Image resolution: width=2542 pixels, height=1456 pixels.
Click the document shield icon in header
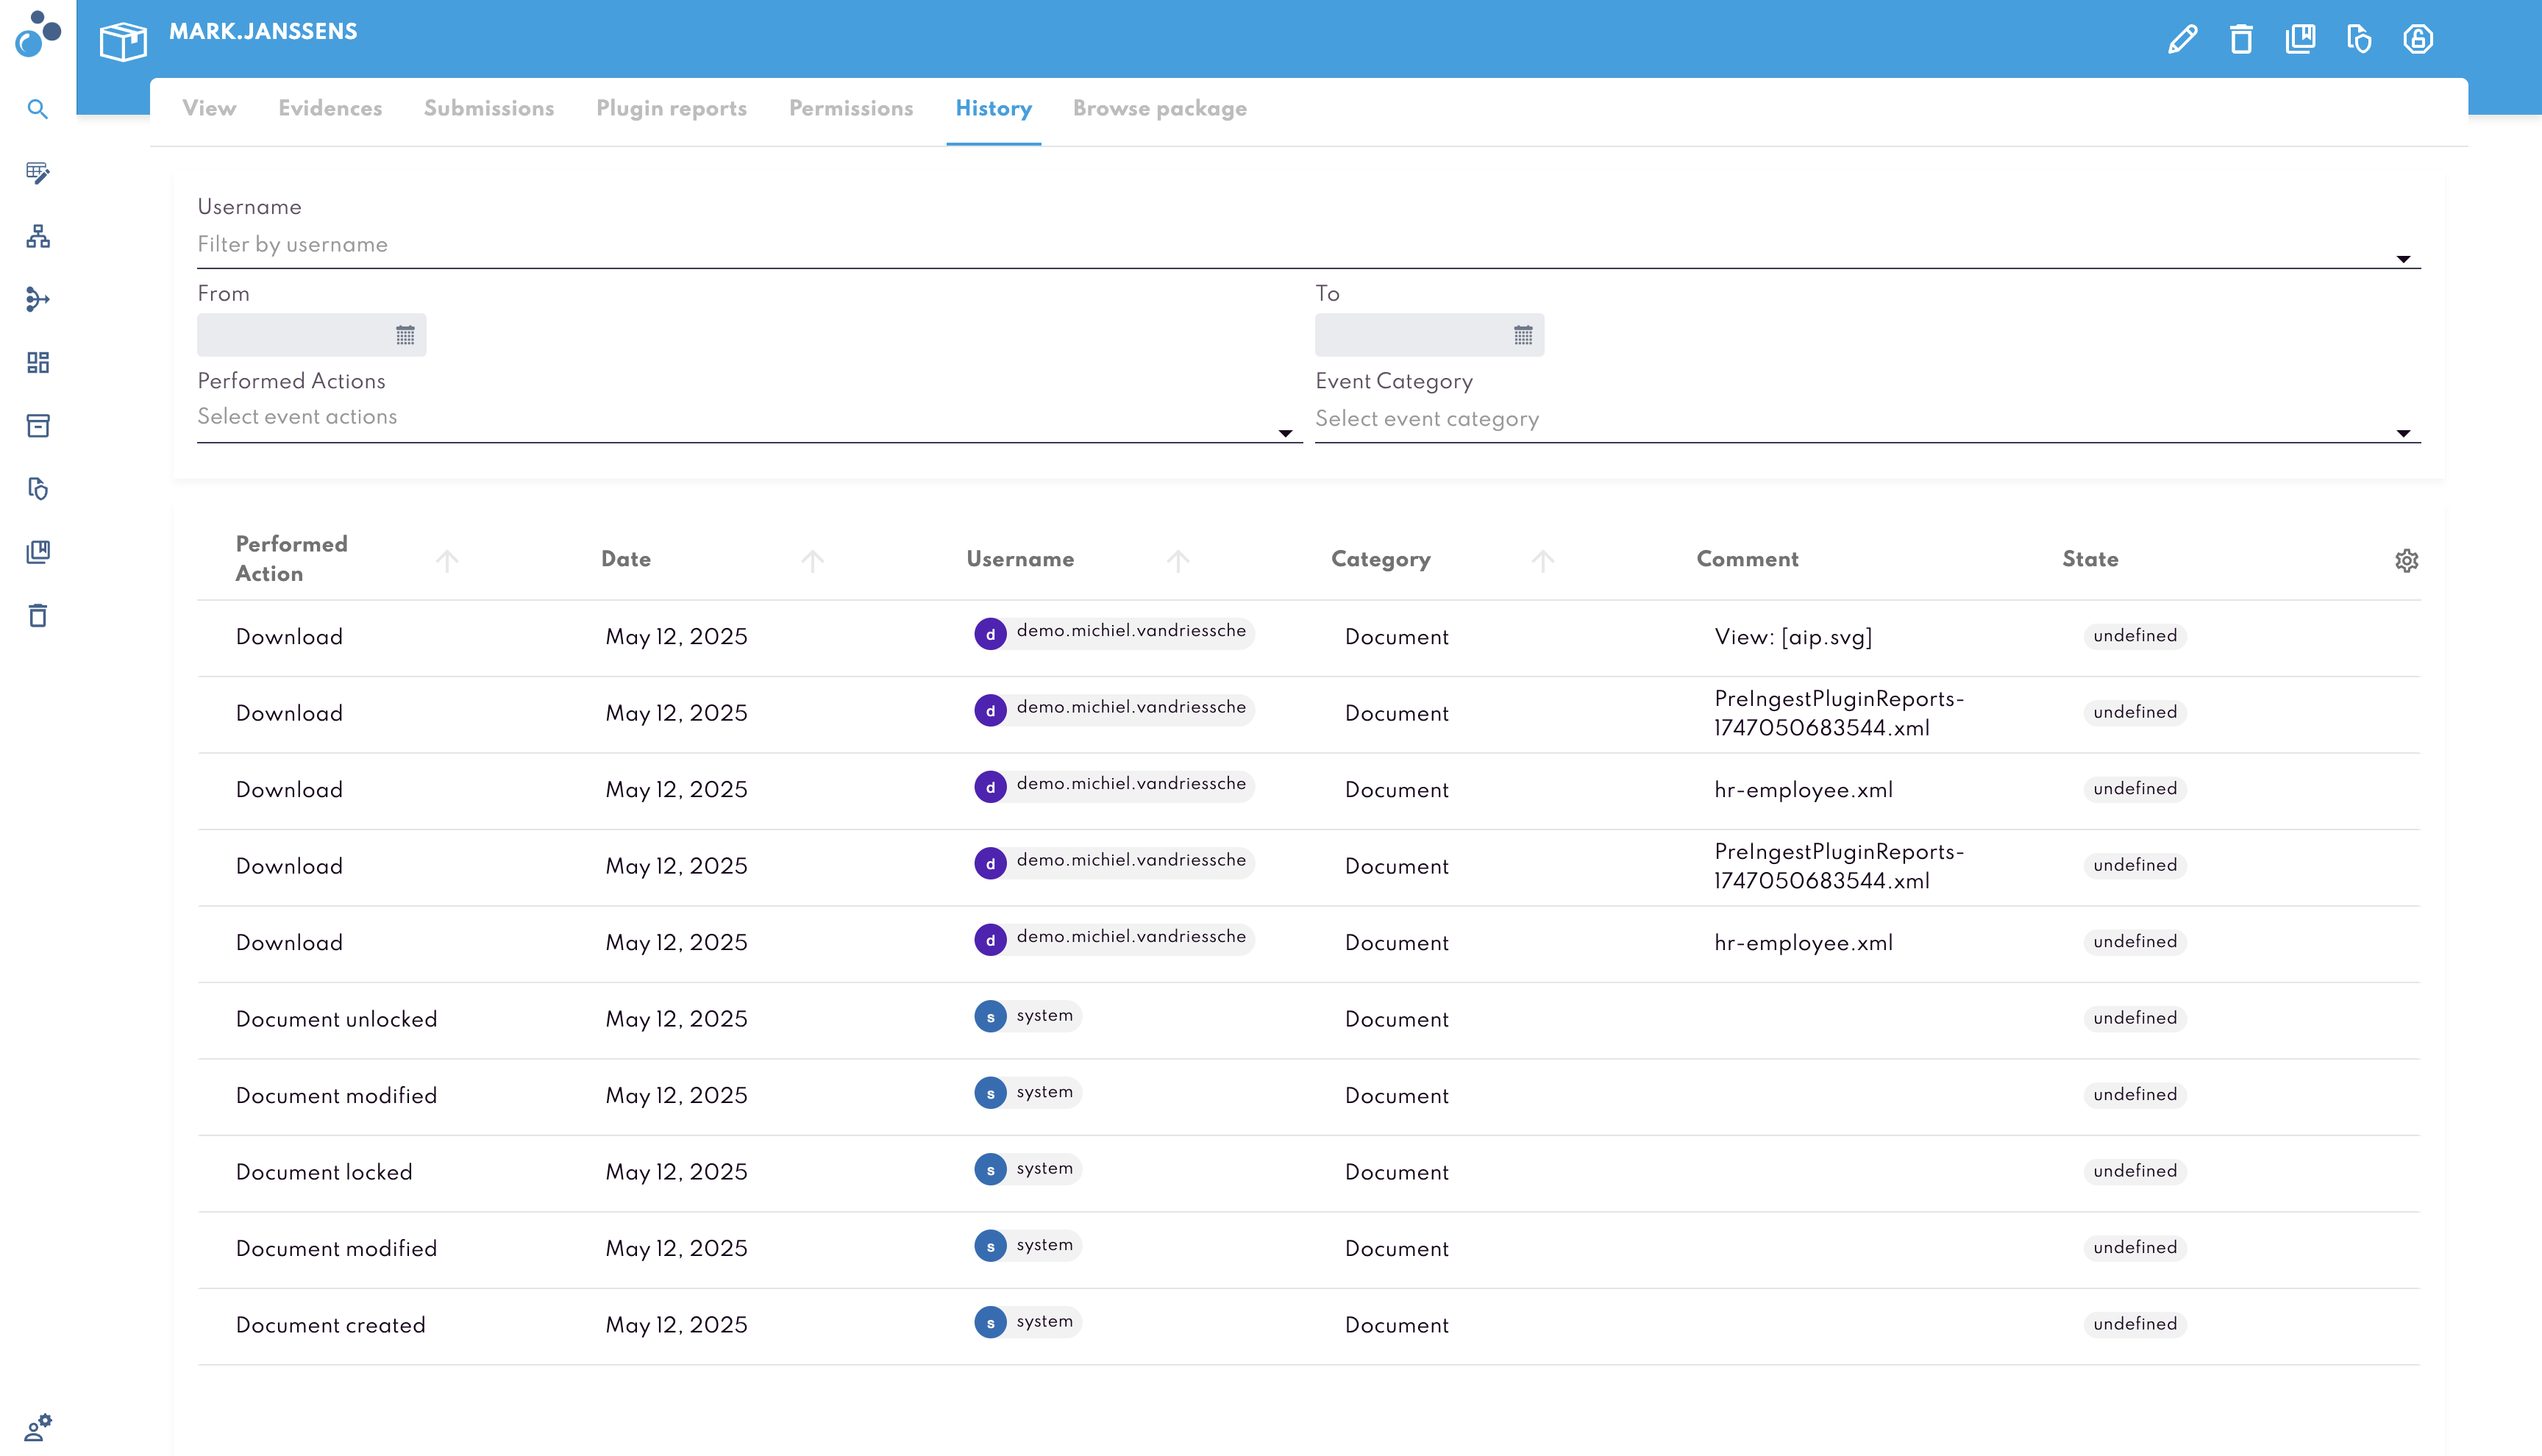(x=2359, y=39)
